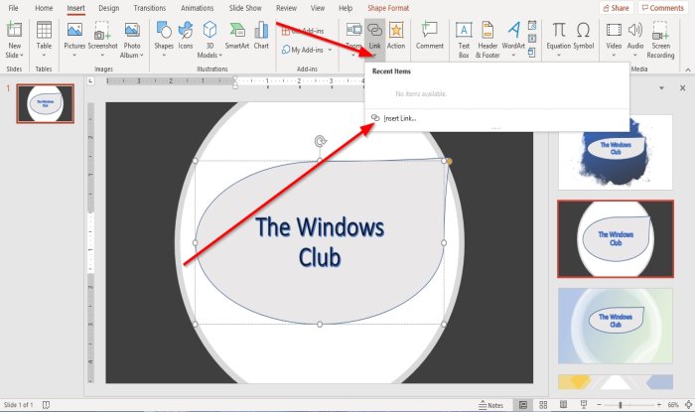This screenshot has height=412, width=695.
Task: Expand the New Slide dropdown arrow
Action: (x=21, y=56)
